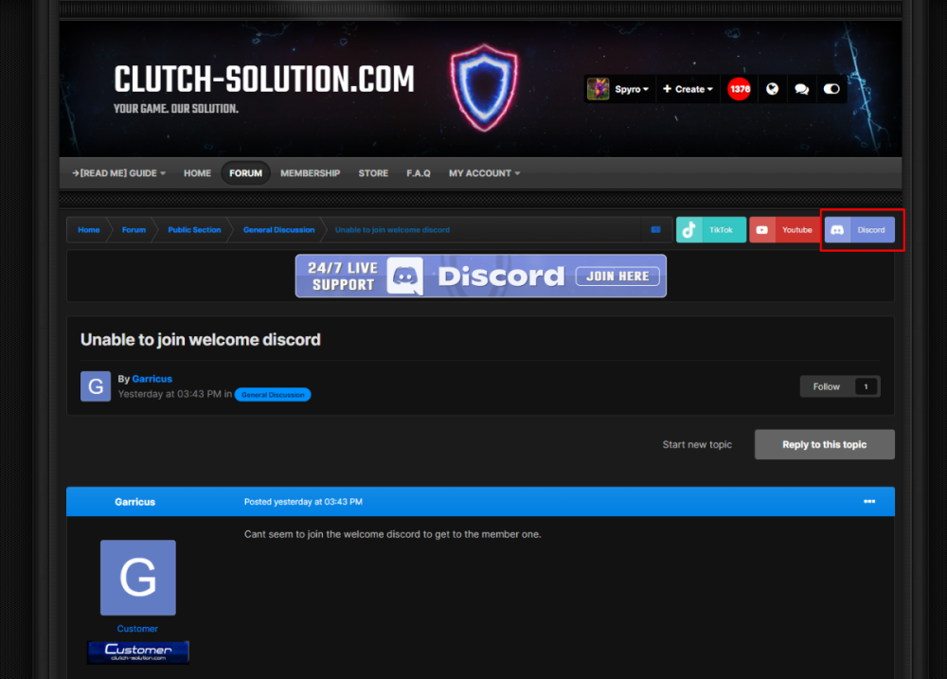Click the globe activity icon

point(773,89)
